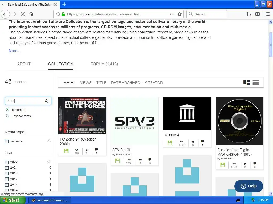Open the Library bookshelf icon
Screen dimensions: 273x204
pos(249,14)
